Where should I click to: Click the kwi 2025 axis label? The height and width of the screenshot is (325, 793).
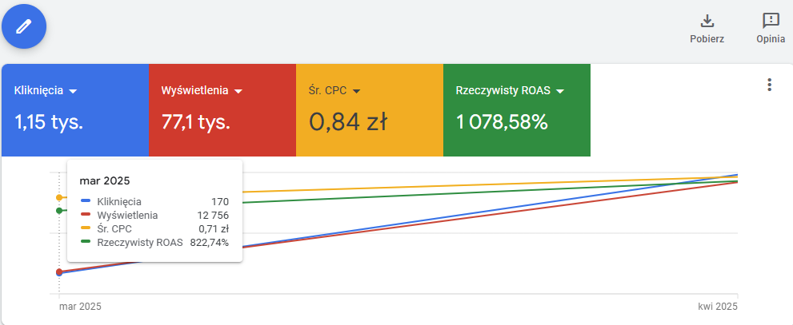point(716,307)
